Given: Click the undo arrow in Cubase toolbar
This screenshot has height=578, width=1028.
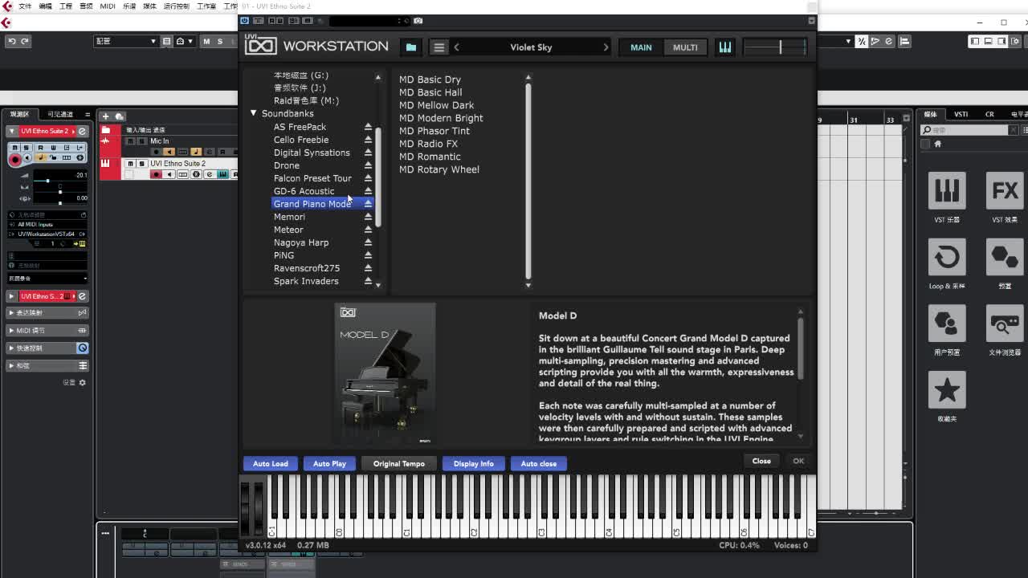Looking at the screenshot, I should (12, 41).
